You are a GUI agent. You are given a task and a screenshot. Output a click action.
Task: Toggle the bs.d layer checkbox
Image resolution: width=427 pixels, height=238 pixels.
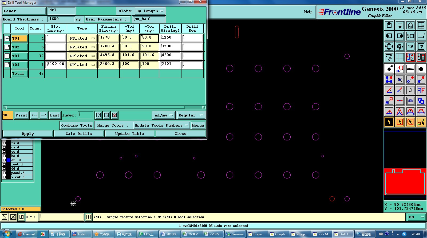(x=4, y=156)
